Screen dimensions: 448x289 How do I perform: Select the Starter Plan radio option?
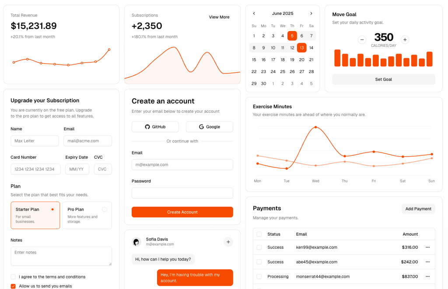point(52,209)
